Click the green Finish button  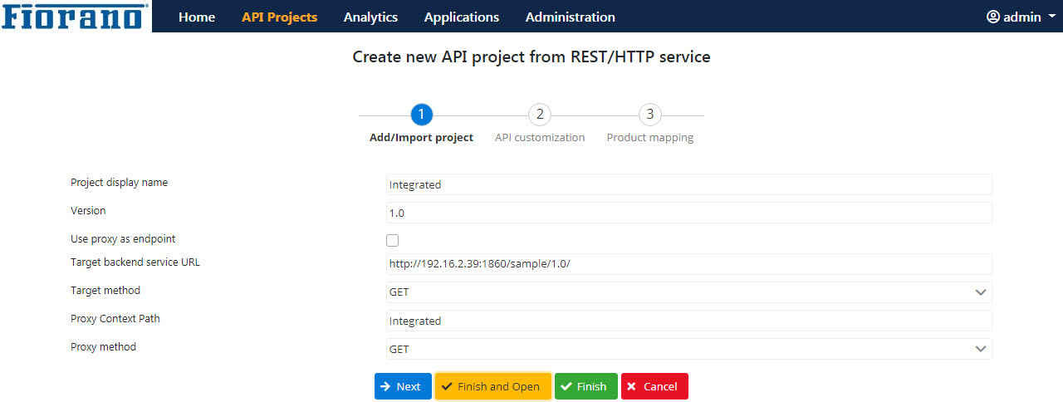pyautogui.click(x=586, y=386)
